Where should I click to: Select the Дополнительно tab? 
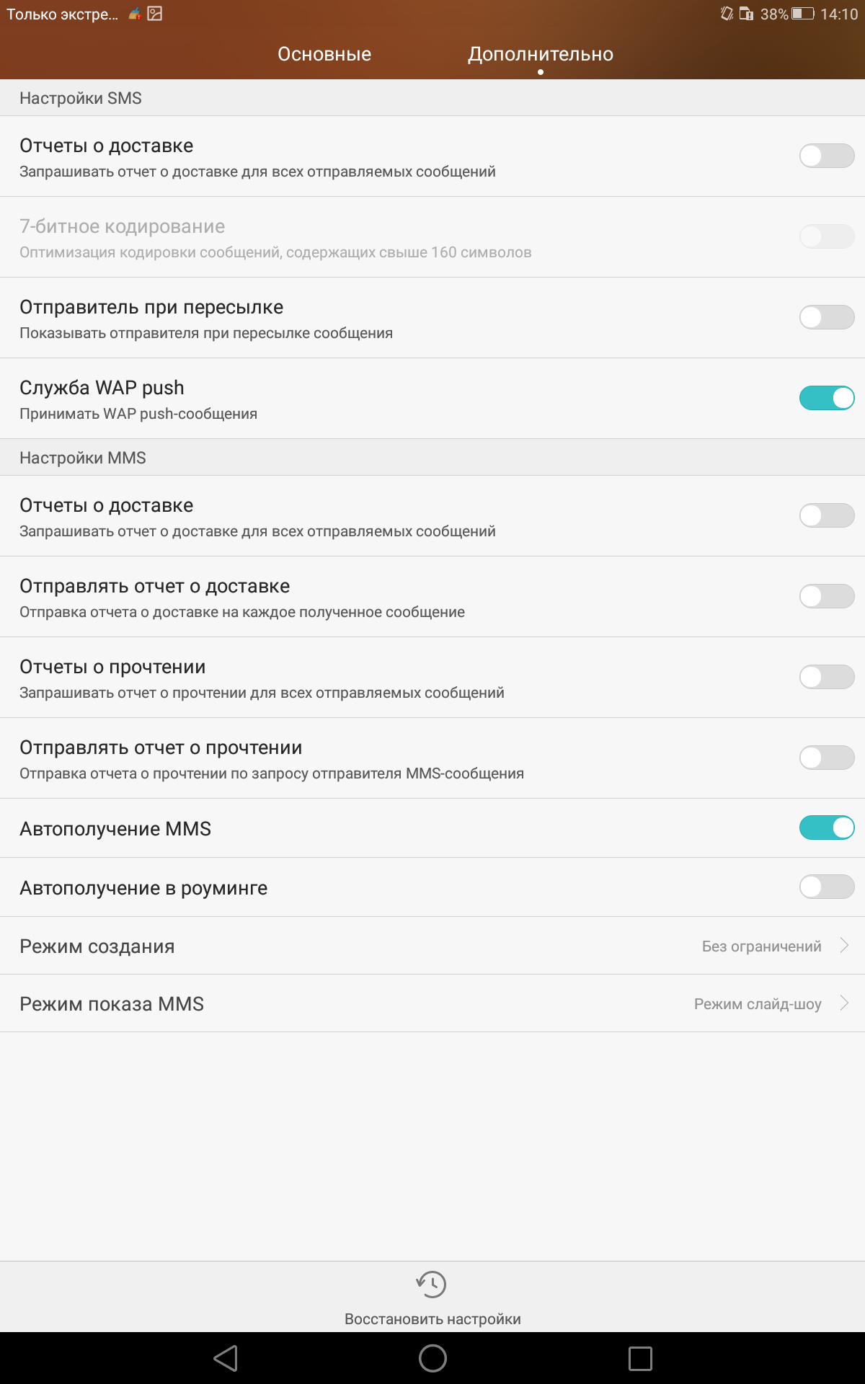tap(541, 54)
